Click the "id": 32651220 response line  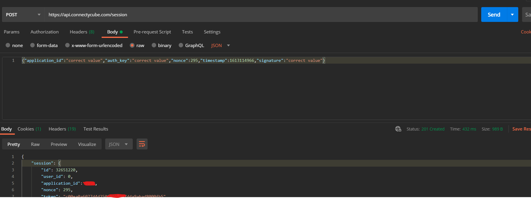pos(59,170)
